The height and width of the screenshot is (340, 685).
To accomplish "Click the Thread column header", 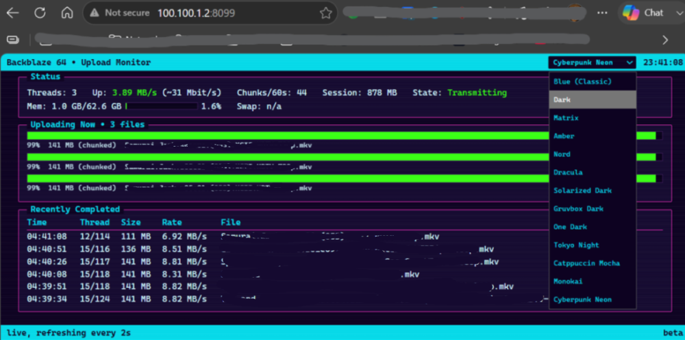I will [x=95, y=223].
